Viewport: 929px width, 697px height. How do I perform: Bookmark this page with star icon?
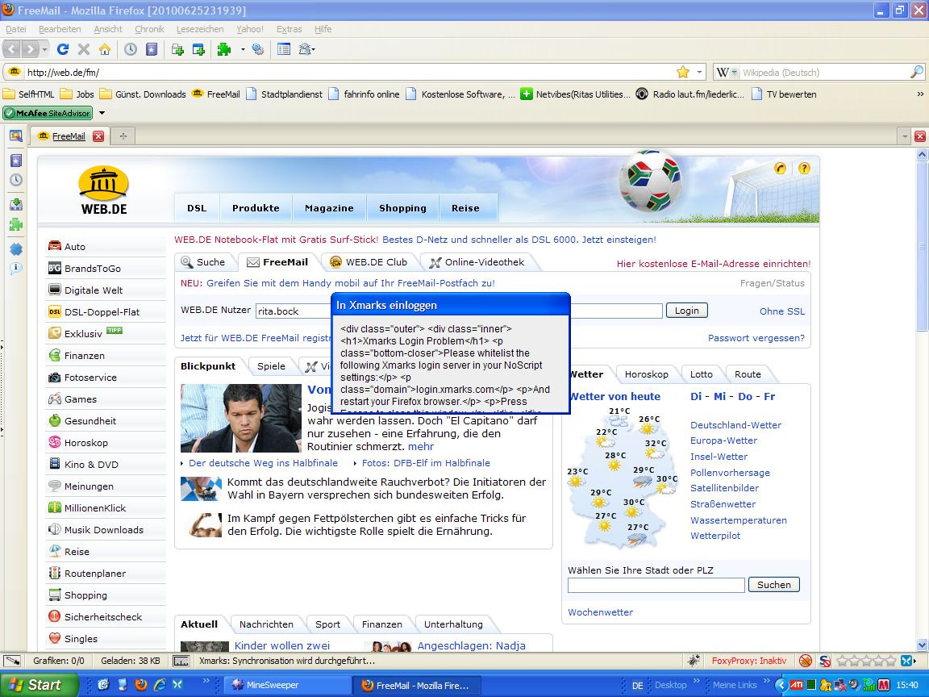(x=683, y=72)
